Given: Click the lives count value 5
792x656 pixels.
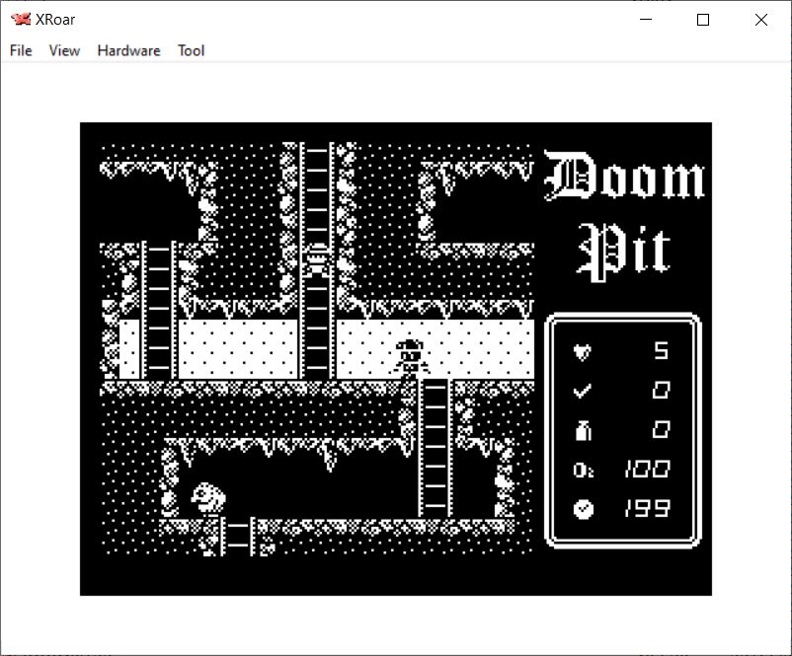Looking at the screenshot, I should (660, 351).
